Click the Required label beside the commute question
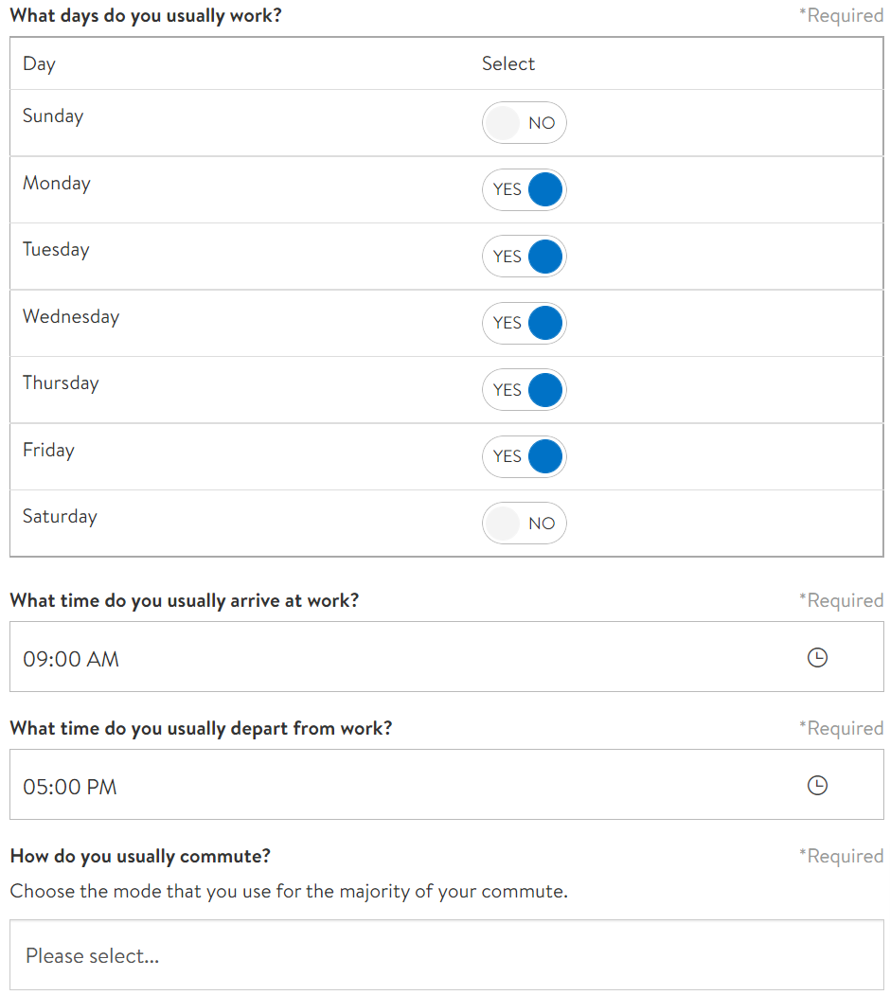Image resolution: width=890 pixels, height=995 pixels. pos(841,855)
